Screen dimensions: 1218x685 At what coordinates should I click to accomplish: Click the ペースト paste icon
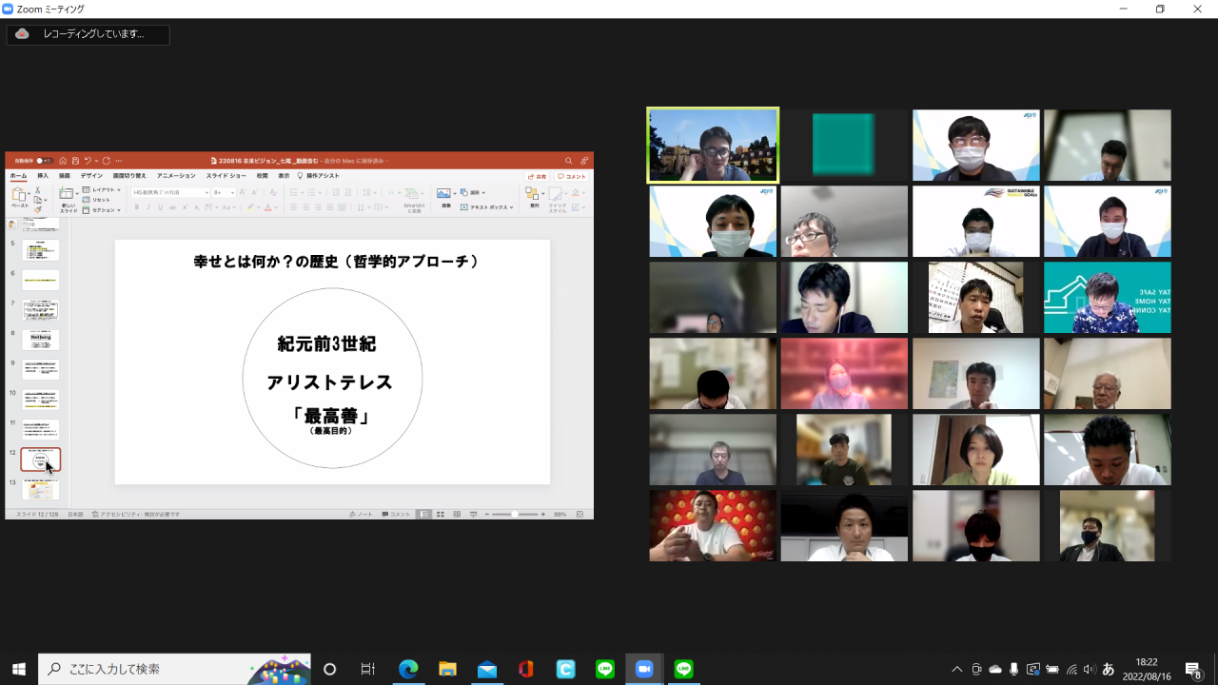pos(18,194)
